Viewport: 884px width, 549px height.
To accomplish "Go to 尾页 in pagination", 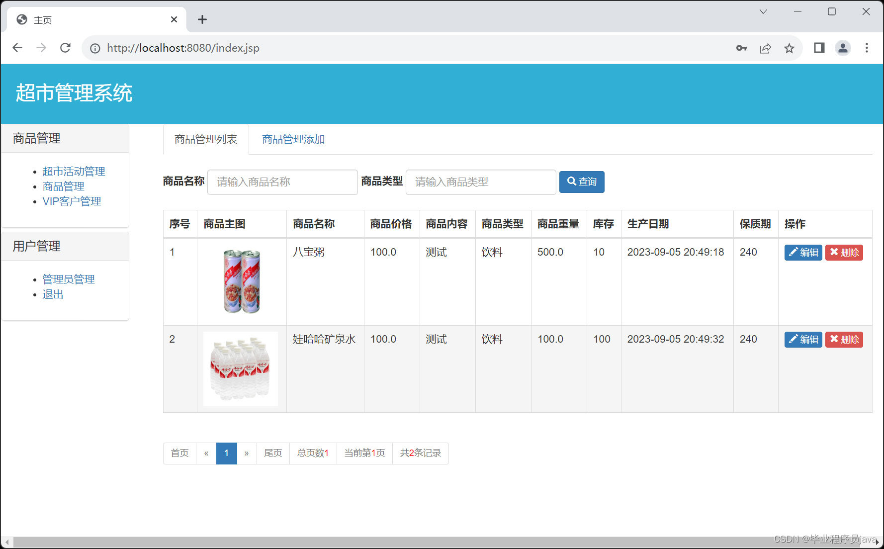I will 273,454.
